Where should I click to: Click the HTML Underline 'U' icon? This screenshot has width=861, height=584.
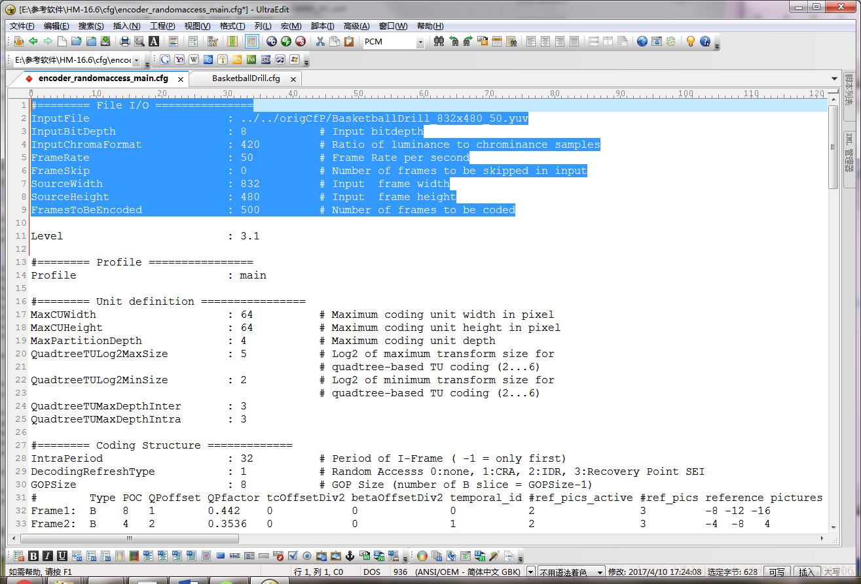click(62, 557)
